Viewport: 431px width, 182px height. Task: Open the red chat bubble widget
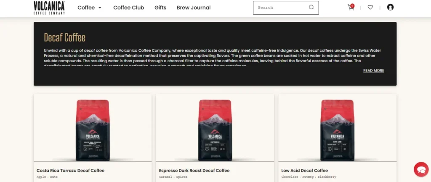(x=421, y=169)
